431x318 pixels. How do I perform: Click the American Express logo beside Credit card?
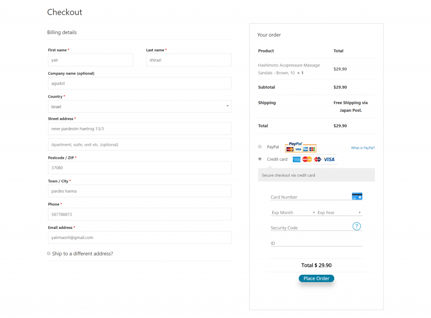click(296, 159)
